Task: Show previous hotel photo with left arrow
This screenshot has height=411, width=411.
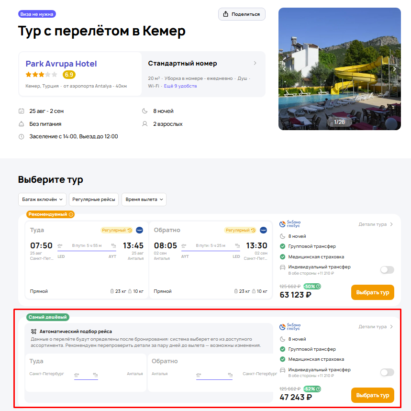Action: tap(285, 69)
